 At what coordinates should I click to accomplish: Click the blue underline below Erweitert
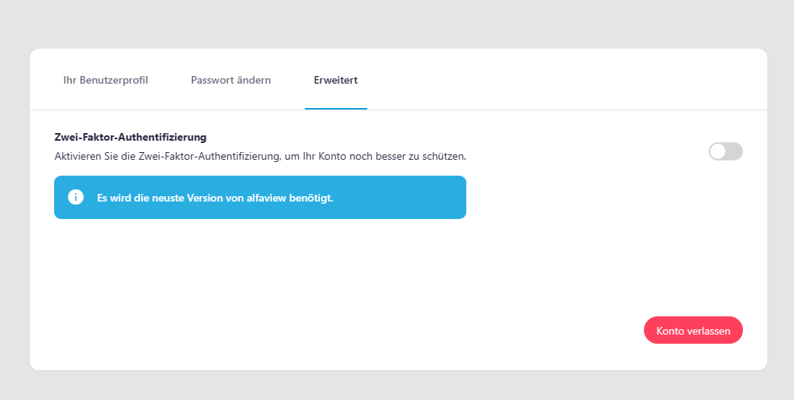tap(335, 108)
